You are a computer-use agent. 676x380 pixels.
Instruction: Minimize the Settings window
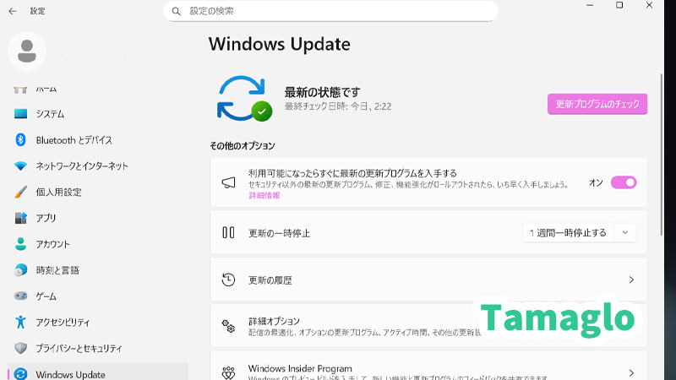coord(590,6)
